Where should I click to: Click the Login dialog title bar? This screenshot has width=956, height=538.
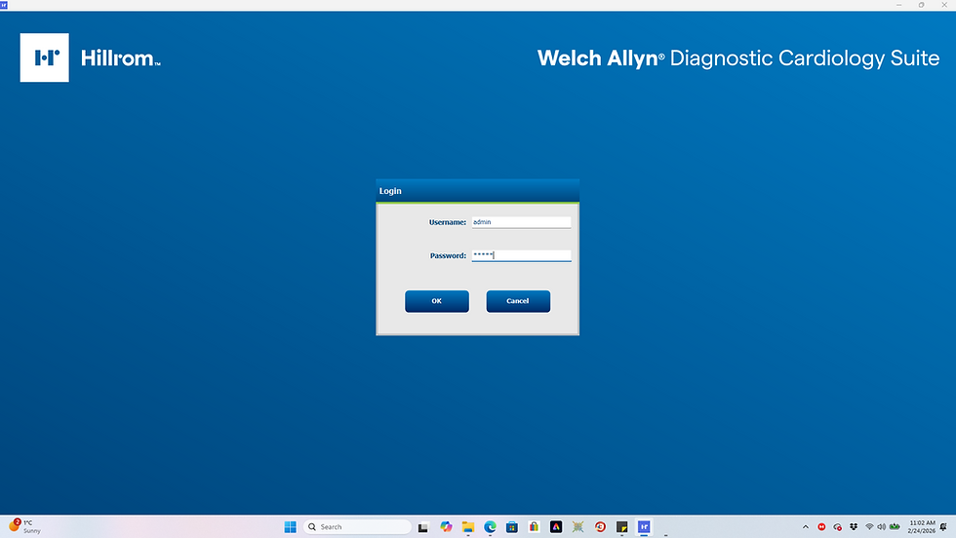tap(477, 191)
